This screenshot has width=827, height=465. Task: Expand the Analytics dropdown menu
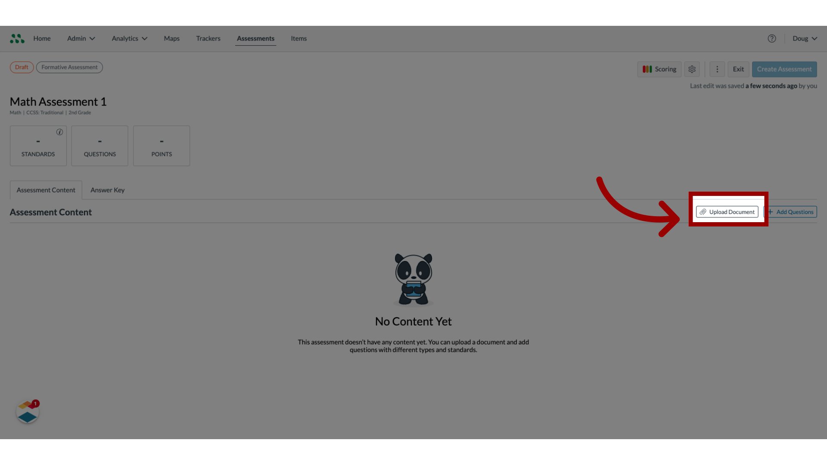(129, 38)
